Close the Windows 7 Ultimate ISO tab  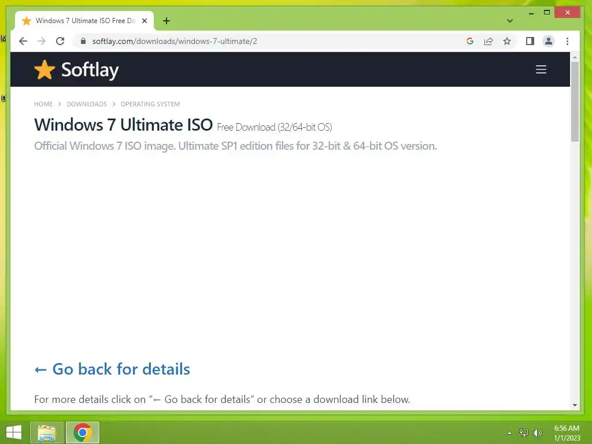click(144, 21)
